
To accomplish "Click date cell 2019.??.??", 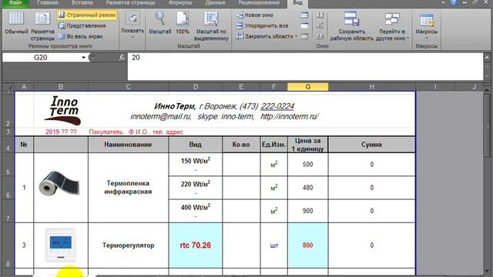I will (x=61, y=132).
